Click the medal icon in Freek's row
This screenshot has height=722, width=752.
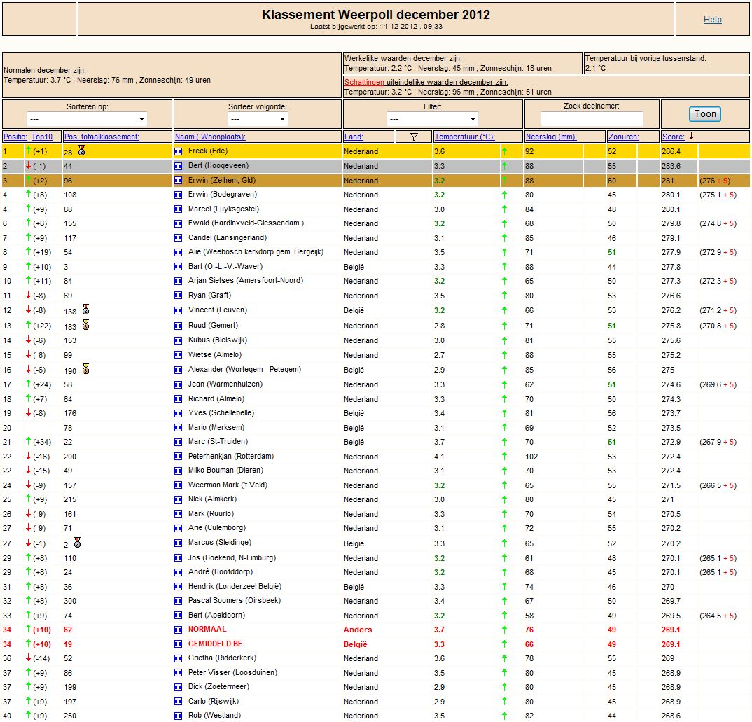coord(81,151)
